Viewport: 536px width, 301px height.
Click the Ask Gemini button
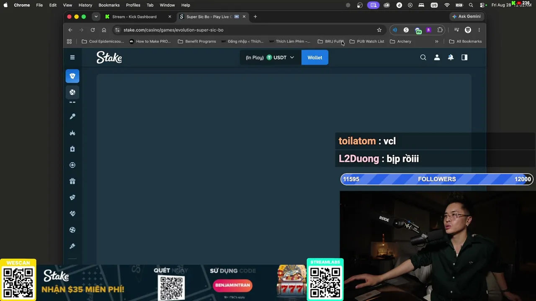click(x=467, y=17)
